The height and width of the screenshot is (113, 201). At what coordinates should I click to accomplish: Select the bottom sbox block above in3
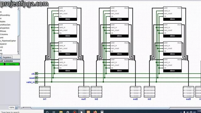pos(172,65)
